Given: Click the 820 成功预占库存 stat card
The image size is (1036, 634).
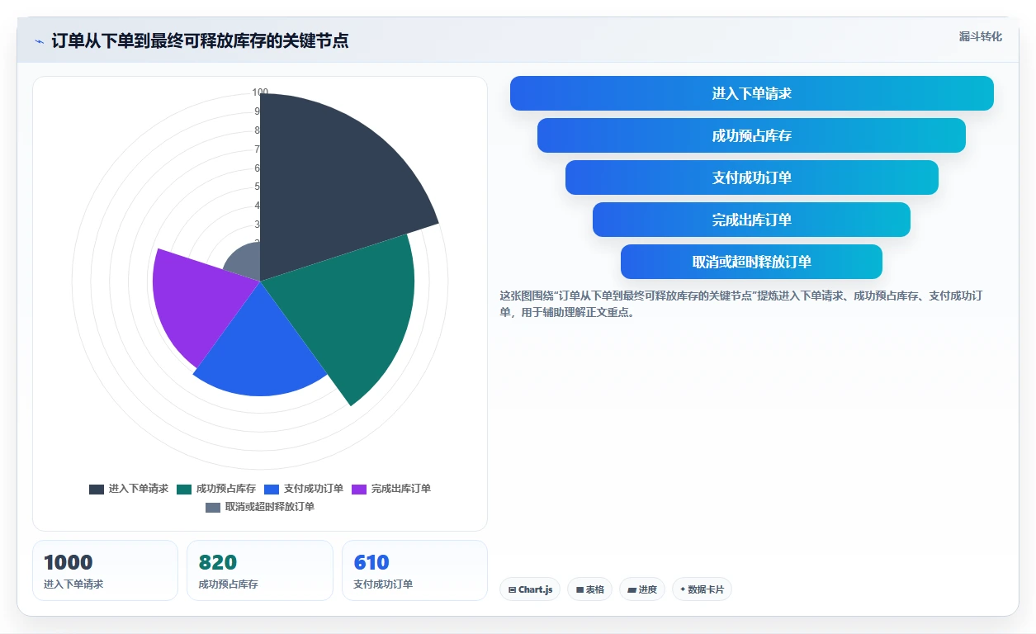Looking at the screenshot, I should click(x=260, y=570).
